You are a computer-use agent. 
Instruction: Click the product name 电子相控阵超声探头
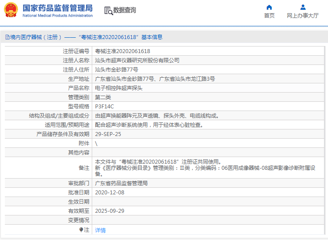pos(119,88)
